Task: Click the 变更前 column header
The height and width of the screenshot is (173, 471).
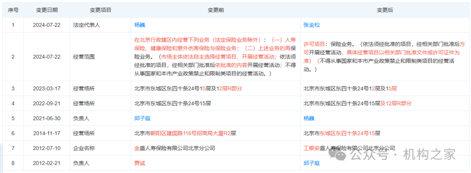Action: [216, 10]
